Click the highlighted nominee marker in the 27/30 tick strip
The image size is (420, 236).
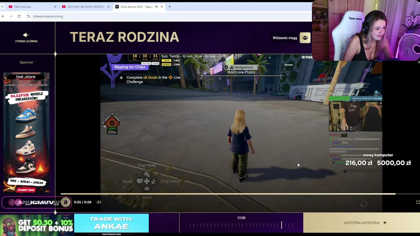281,225
